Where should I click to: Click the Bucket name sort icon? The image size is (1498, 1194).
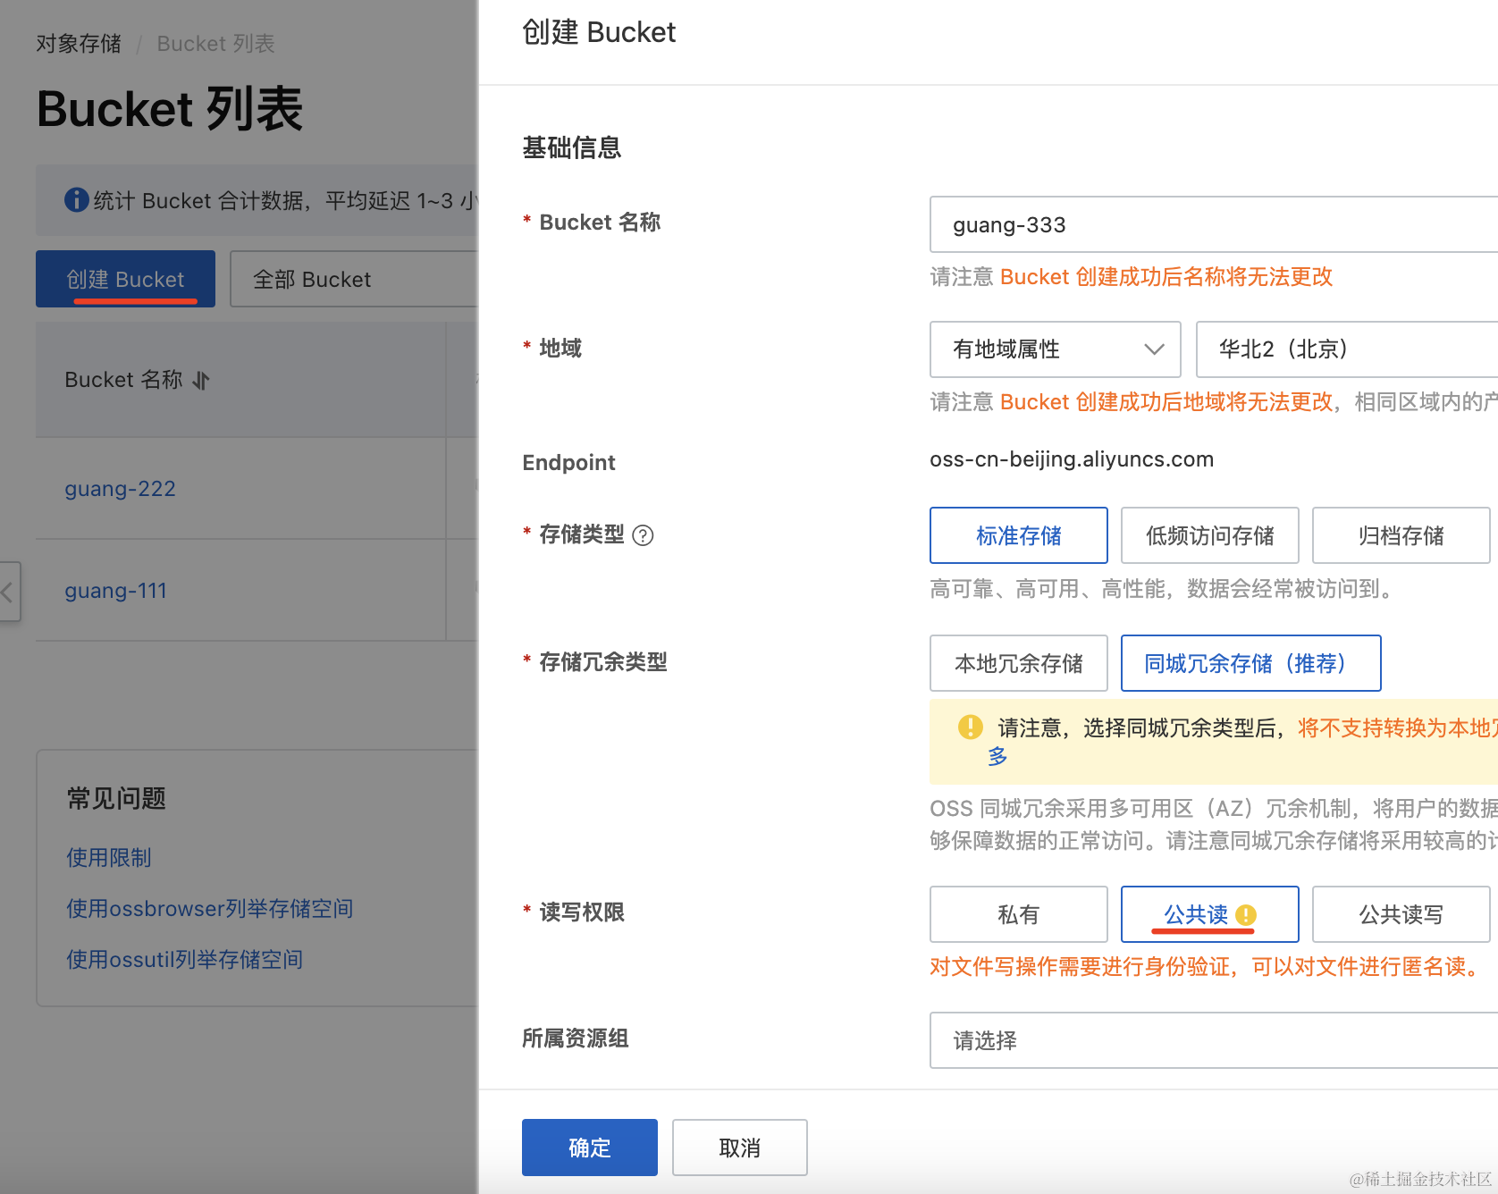pyautogui.click(x=201, y=381)
